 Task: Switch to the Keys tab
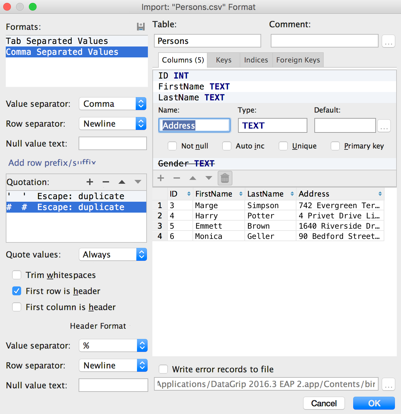pyautogui.click(x=224, y=60)
